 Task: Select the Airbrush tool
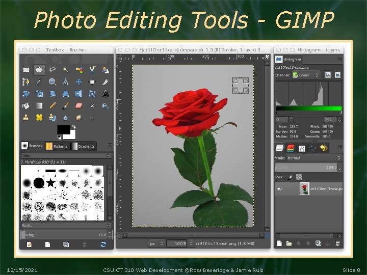coord(92,106)
